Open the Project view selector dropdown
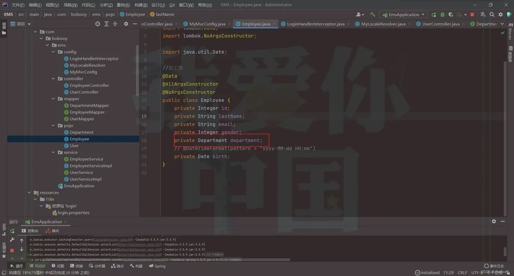 (21, 24)
